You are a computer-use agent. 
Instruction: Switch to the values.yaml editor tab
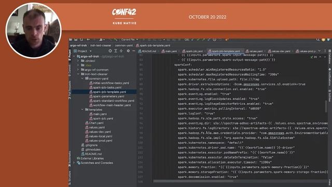[x=254, y=51]
